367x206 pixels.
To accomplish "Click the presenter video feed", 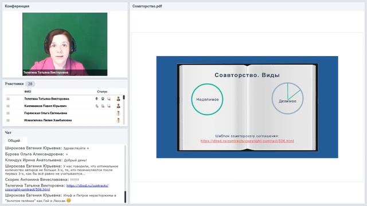I will point(65,44).
